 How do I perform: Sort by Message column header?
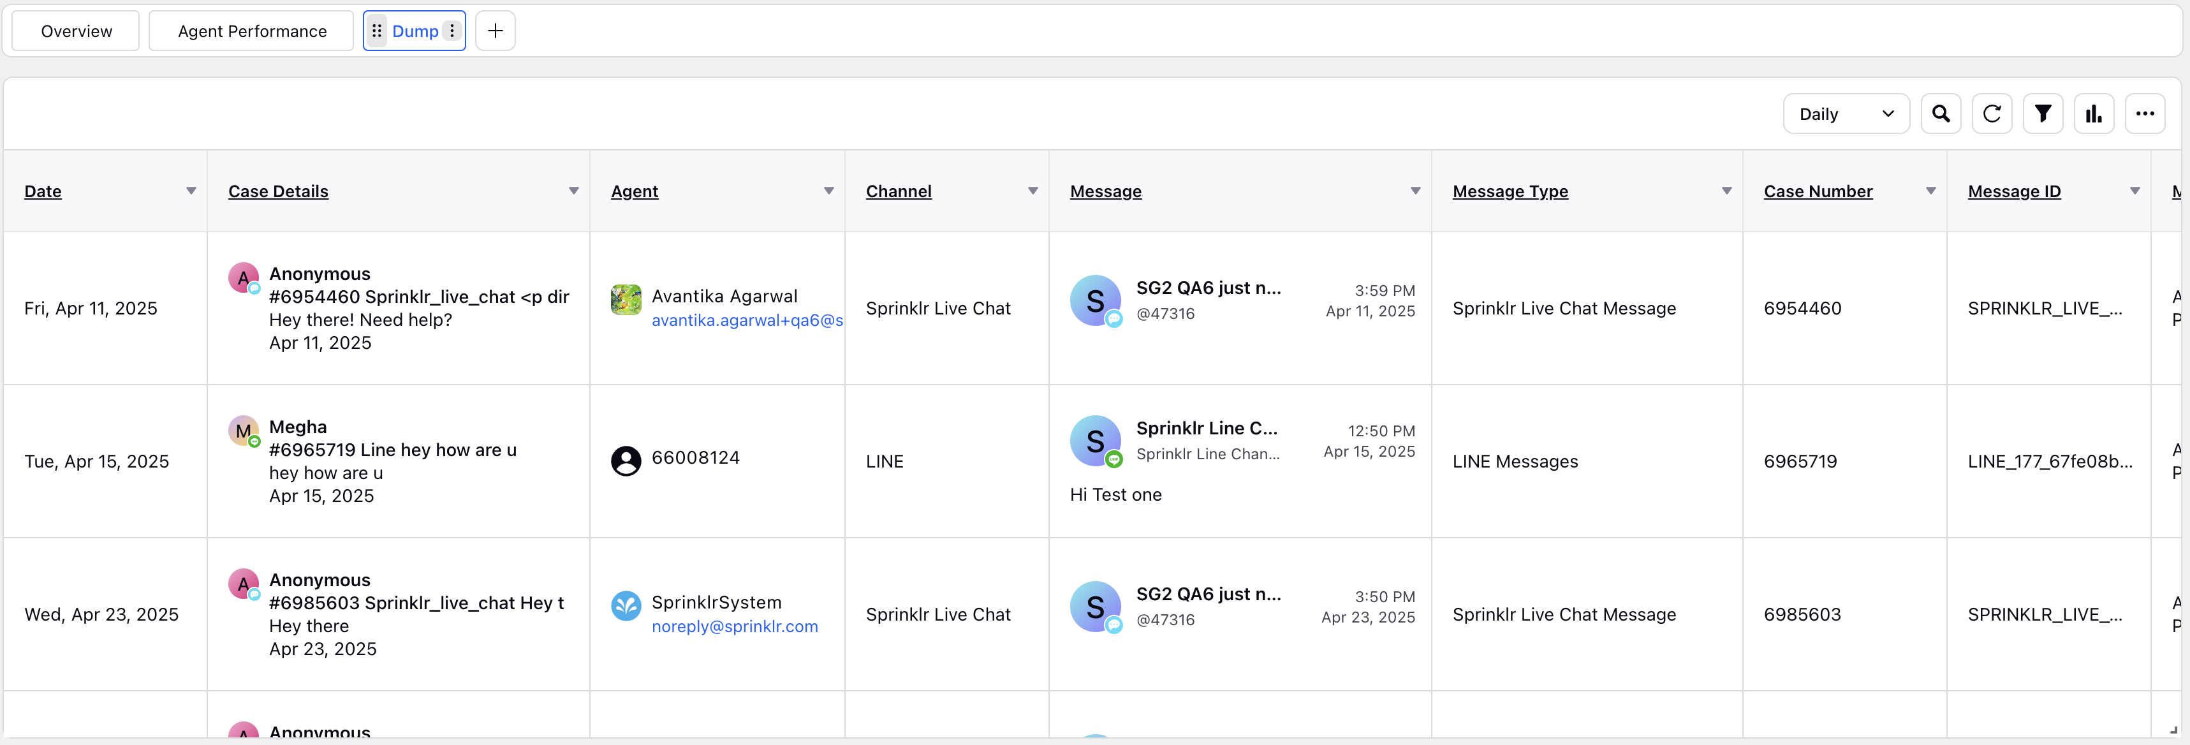pos(1105,191)
